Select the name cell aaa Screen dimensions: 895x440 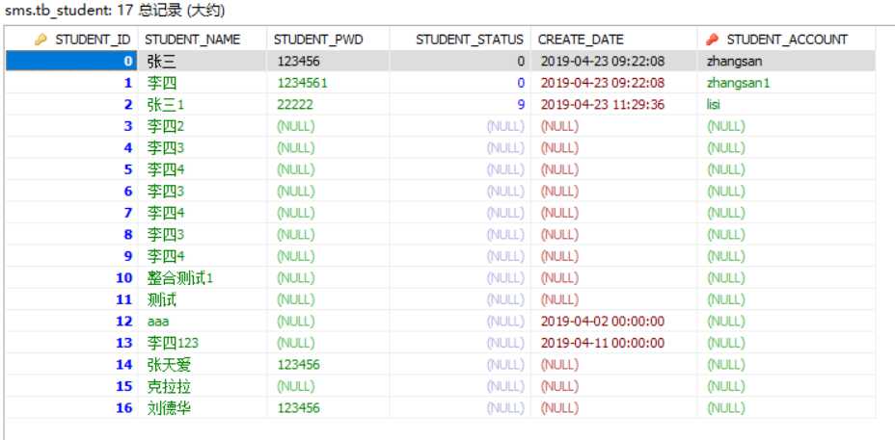click(x=158, y=321)
